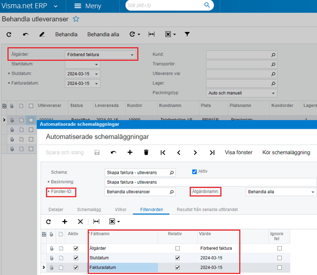Toggle Ignore fel checkbox for Fakturadatum row
Viewport: 317px width, 275px height.
(280, 268)
